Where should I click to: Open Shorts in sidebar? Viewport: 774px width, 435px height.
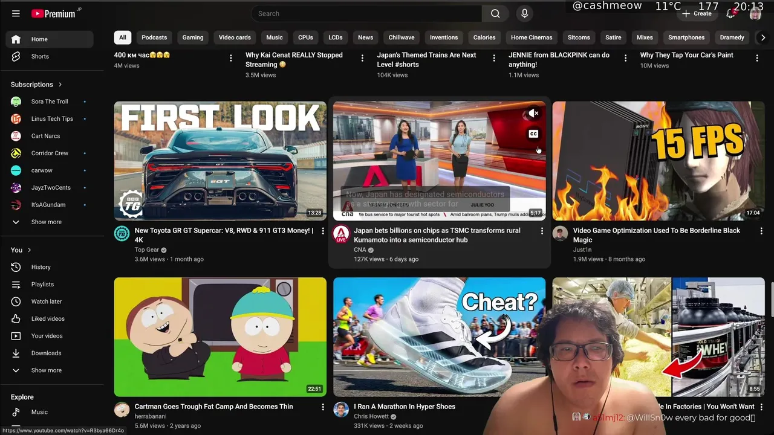(50, 56)
